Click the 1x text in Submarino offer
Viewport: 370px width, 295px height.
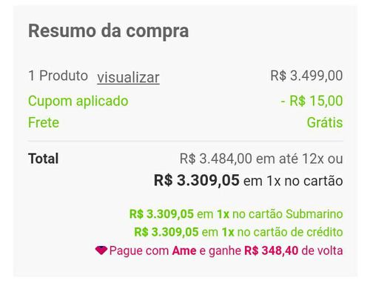pyautogui.click(x=223, y=214)
